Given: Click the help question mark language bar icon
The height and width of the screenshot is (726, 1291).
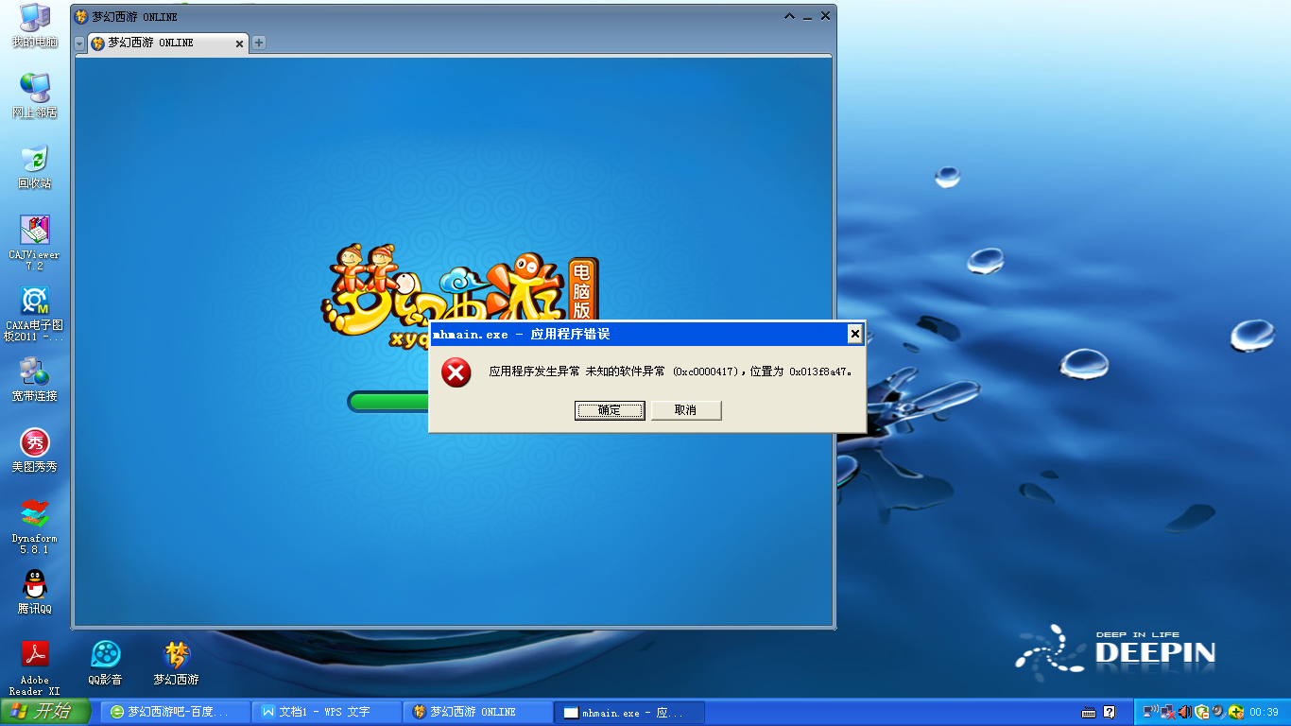Looking at the screenshot, I should (x=1110, y=712).
